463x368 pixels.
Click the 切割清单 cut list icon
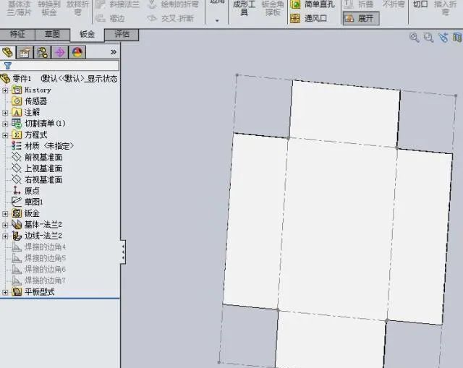(17, 124)
